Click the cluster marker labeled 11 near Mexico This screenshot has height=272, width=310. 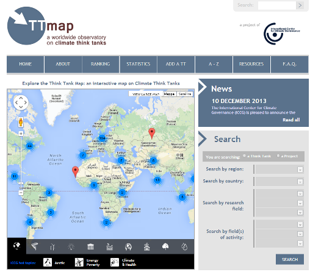coord(14,176)
